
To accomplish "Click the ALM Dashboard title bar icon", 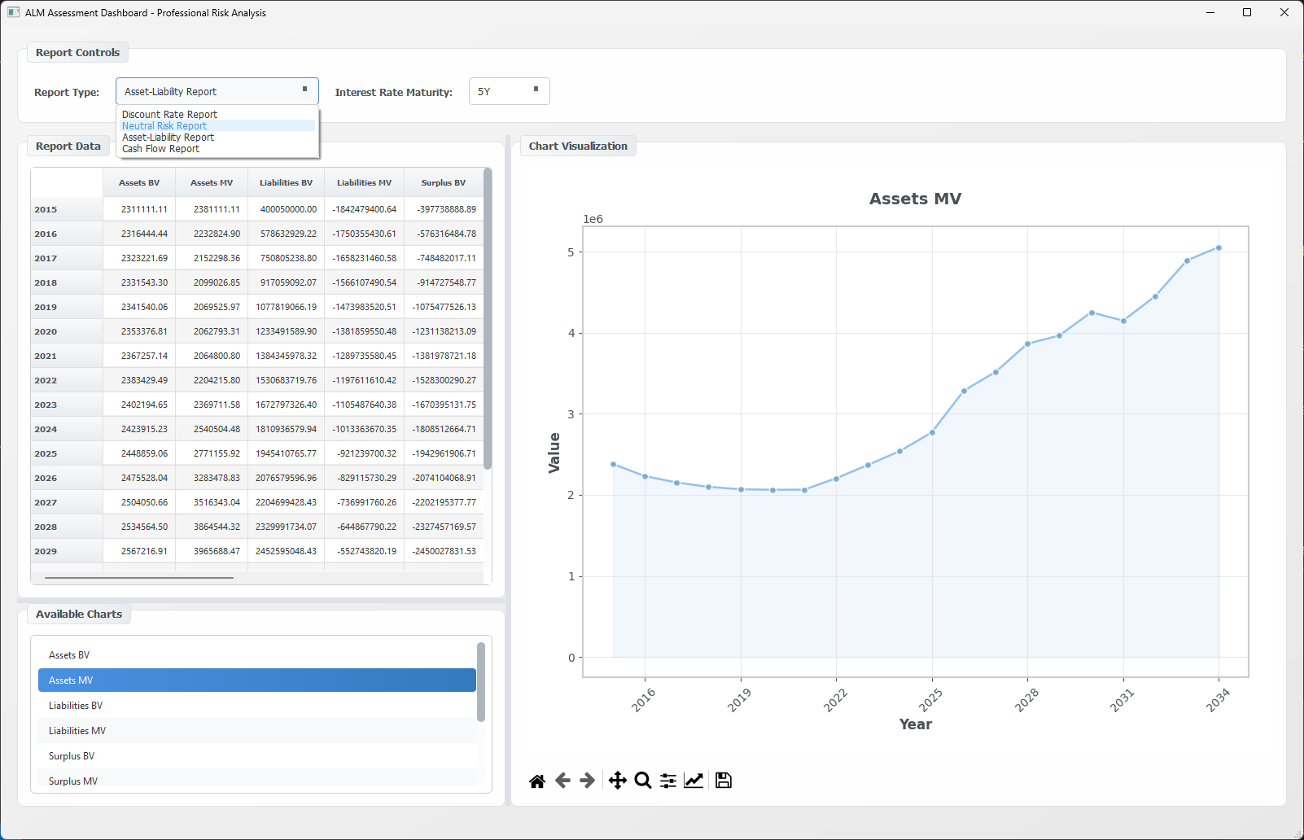I will (x=11, y=12).
